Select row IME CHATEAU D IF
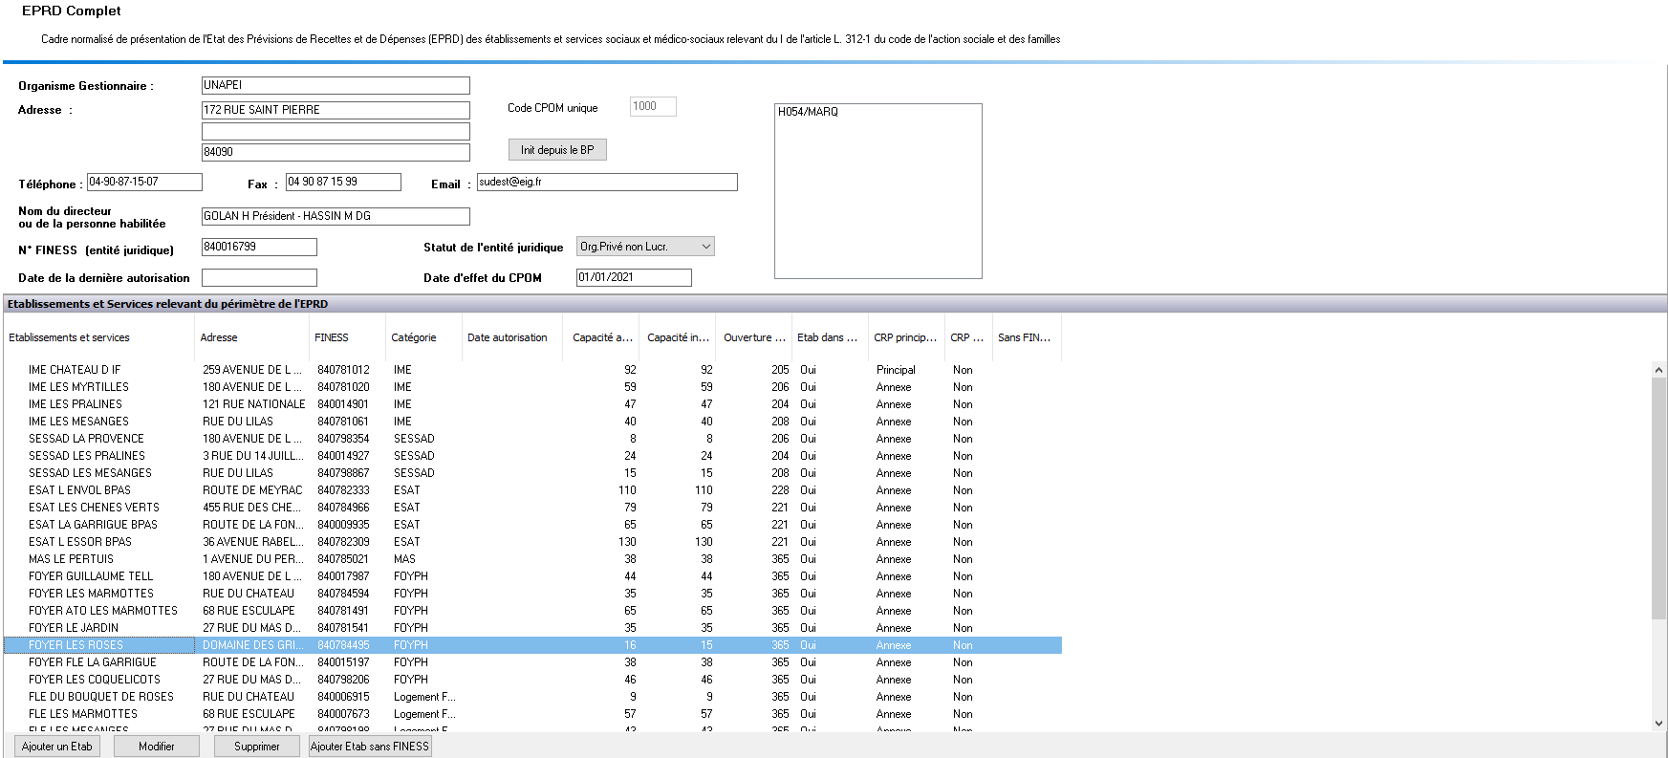Image resolution: width=1668 pixels, height=758 pixels. 532,370
